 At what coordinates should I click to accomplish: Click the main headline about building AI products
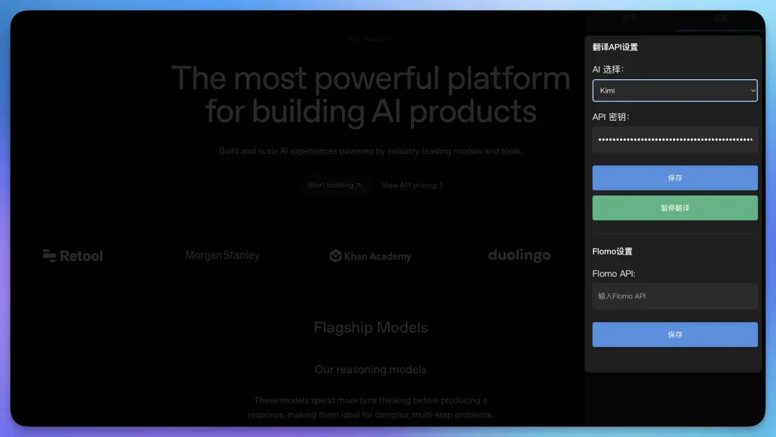pos(370,94)
